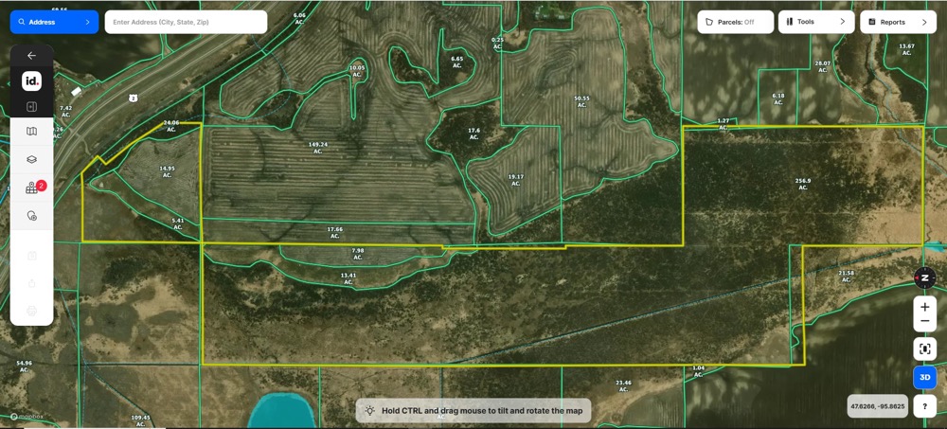947x429 pixels.
Task: Open the map view icon
Action: click(31, 133)
